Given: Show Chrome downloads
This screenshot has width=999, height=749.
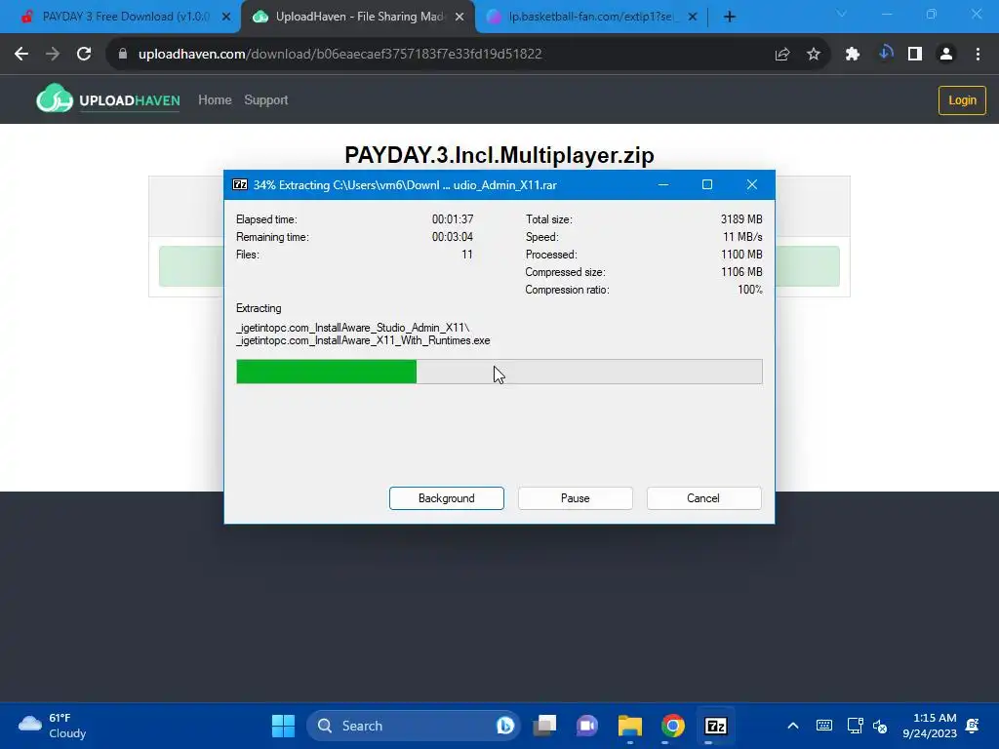Looking at the screenshot, I should (884, 55).
